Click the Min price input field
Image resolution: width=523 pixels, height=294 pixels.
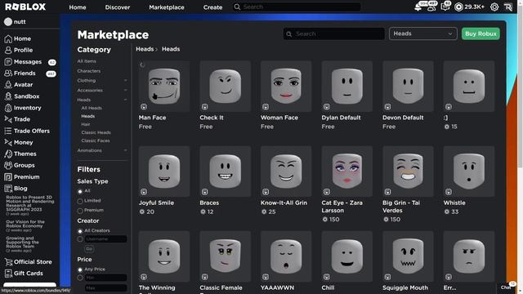pos(105,278)
